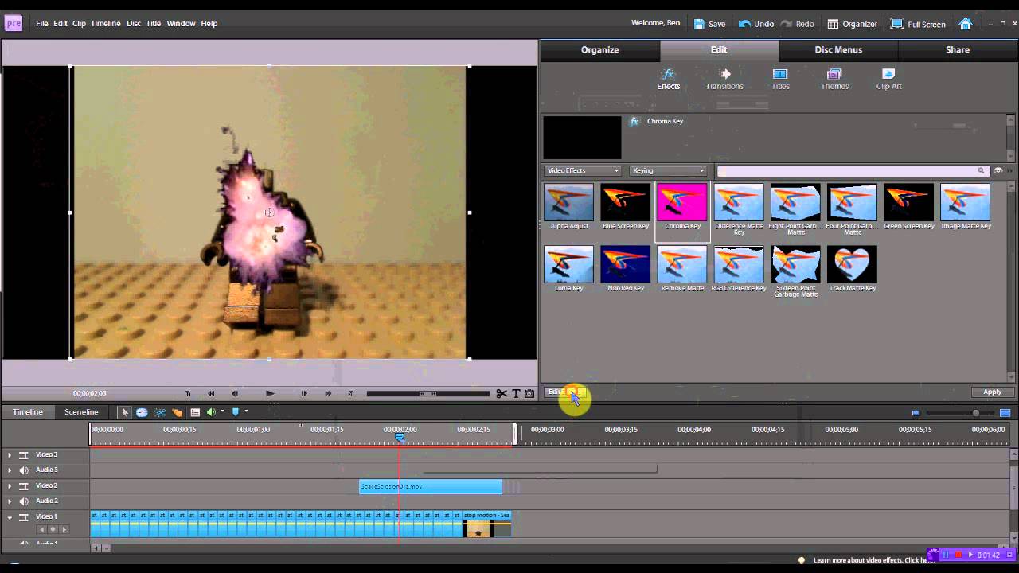Viewport: 1019px width, 573px height.
Task: Click the Home icon
Action: 966,24
